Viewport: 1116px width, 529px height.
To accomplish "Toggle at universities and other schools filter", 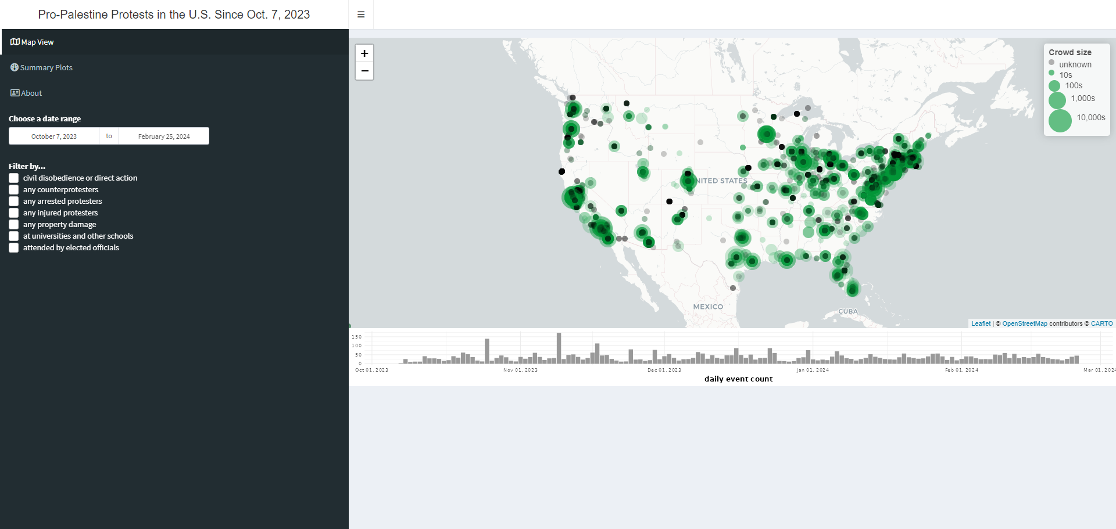I will tap(14, 236).
